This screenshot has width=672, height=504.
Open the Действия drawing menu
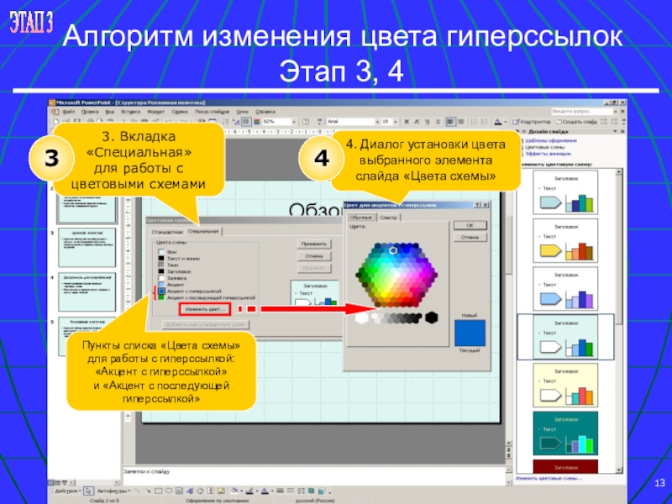(x=68, y=491)
